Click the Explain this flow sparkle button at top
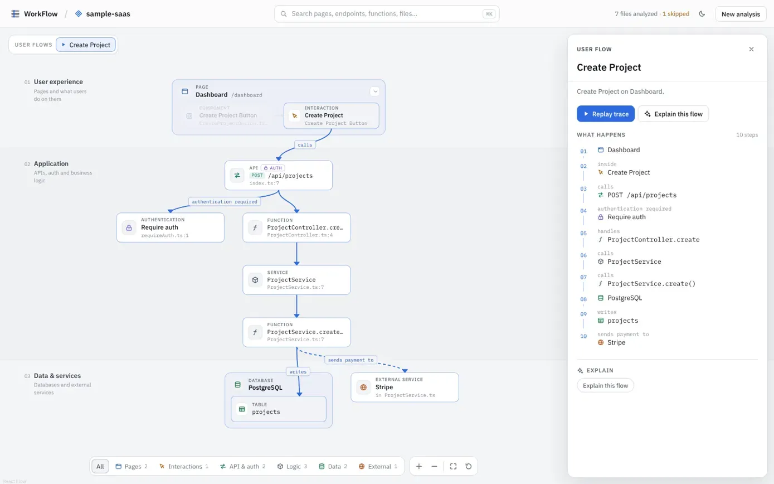Image resolution: width=774 pixels, height=484 pixels. [x=673, y=114]
